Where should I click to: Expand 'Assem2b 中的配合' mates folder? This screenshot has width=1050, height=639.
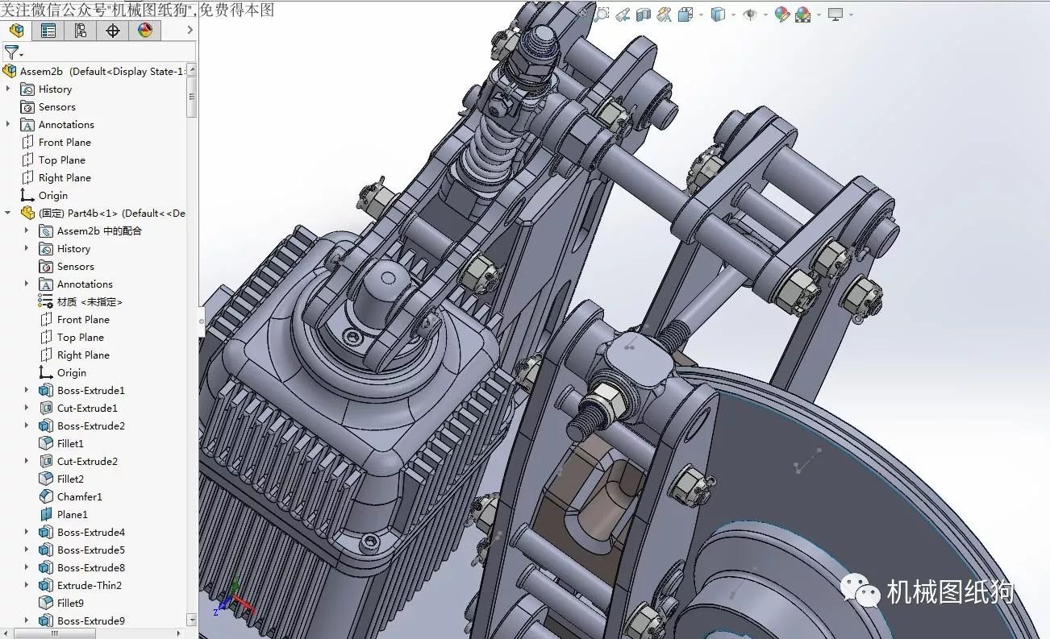click(27, 230)
